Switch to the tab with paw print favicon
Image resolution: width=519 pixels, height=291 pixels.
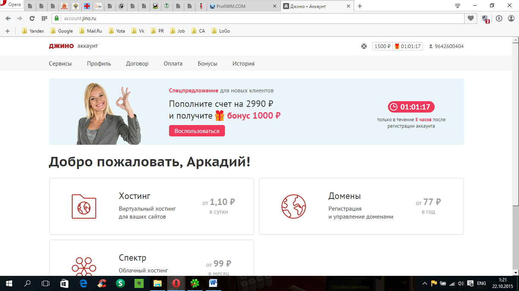[121, 6]
